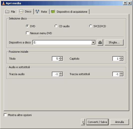
Task: Click the Sfoglia... button
Action: pyautogui.click(x=114, y=42)
